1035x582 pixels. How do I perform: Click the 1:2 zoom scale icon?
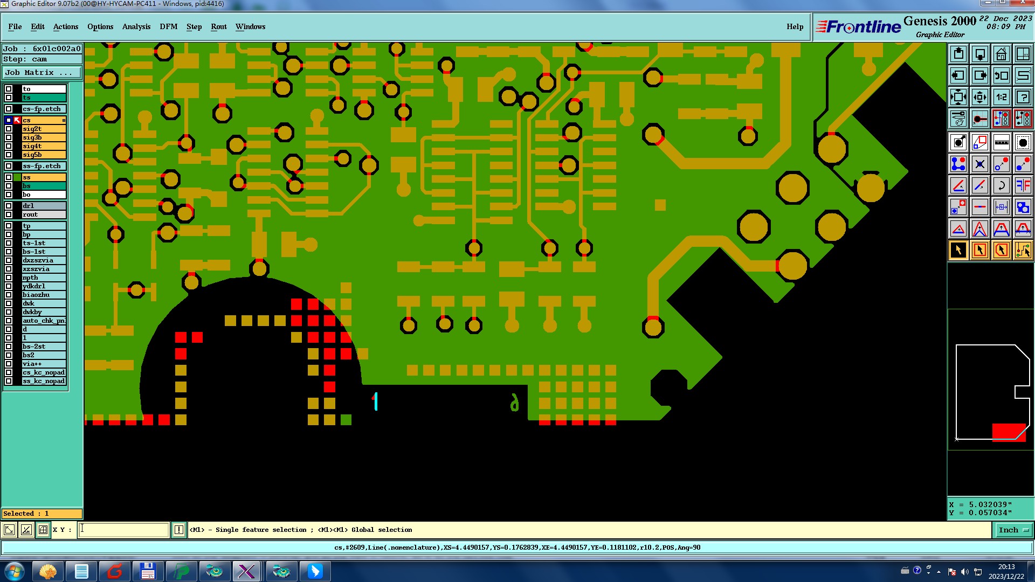tap(1001, 97)
